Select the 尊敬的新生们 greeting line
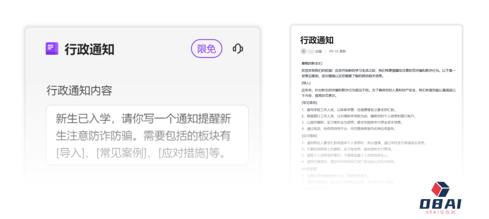 [x=312, y=64]
